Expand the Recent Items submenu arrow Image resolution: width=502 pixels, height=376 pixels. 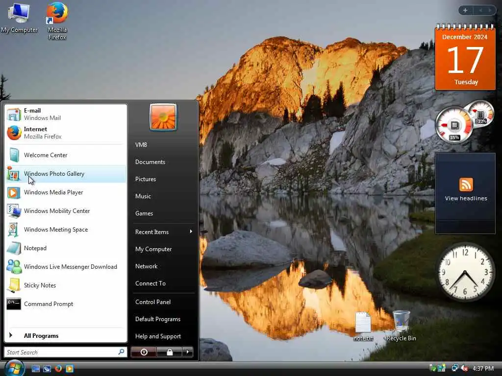[x=191, y=232]
